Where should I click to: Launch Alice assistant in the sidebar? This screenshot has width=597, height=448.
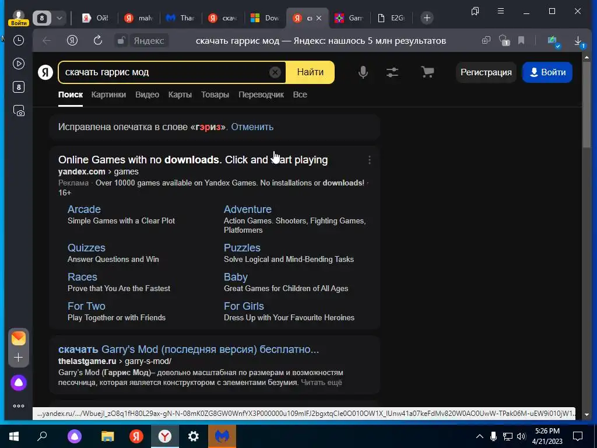[x=18, y=383]
